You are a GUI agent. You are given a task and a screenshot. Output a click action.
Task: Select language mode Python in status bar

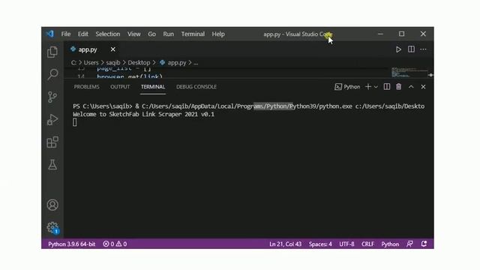390,244
